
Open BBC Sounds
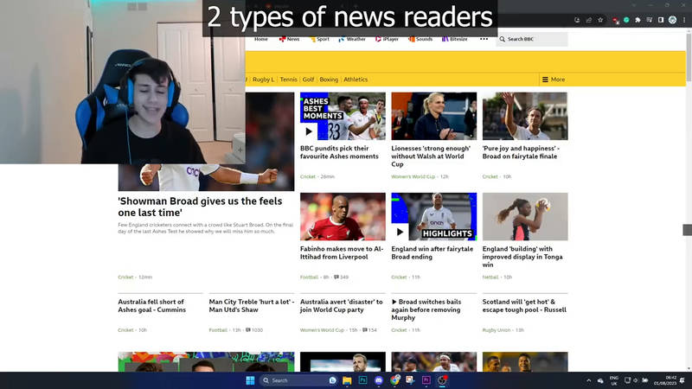420,39
